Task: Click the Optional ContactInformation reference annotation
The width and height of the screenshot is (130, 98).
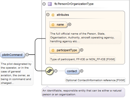Action: point(95,80)
